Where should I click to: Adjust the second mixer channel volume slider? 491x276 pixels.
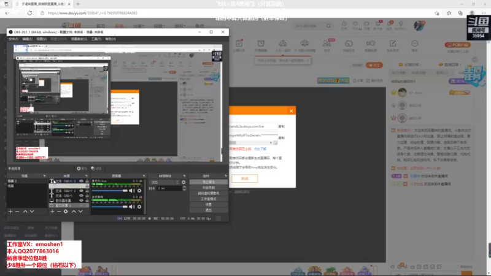tap(110, 207)
